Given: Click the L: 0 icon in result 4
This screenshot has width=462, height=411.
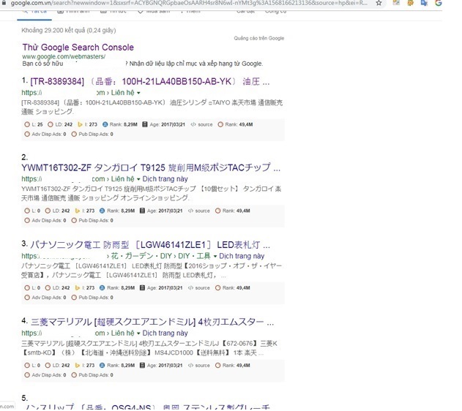Looking at the screenshot, I should [27, 366].
